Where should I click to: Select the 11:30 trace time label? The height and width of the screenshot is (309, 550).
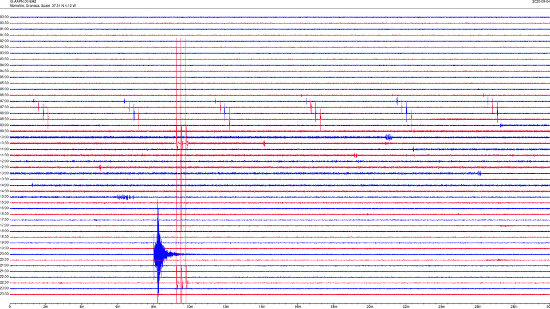tap(4, 155)
